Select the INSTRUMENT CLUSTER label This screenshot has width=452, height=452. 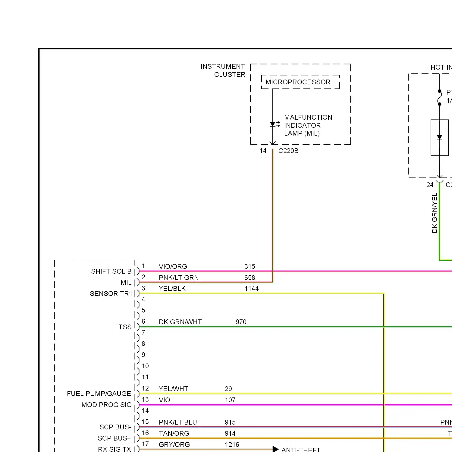click(x=223, y=70)
